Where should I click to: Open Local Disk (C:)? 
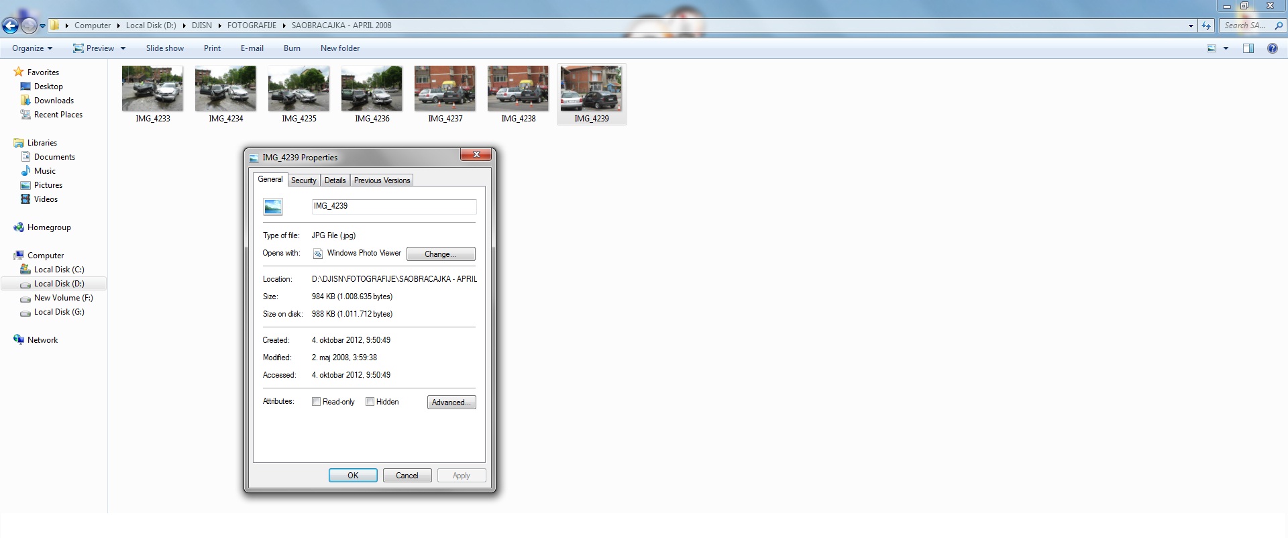[59, 270]
